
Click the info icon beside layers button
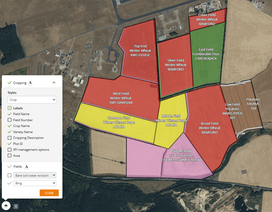[16, 206]
